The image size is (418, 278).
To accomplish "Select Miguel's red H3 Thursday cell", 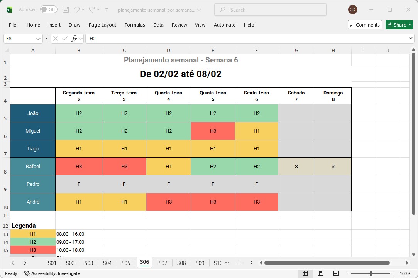I will tap(213, 131).
